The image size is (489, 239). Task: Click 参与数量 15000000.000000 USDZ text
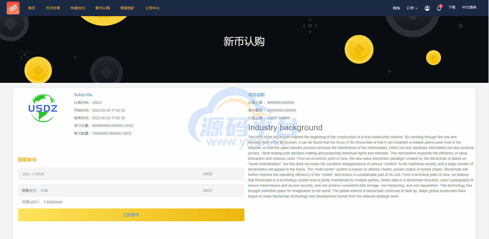click(x=103, y=133)
